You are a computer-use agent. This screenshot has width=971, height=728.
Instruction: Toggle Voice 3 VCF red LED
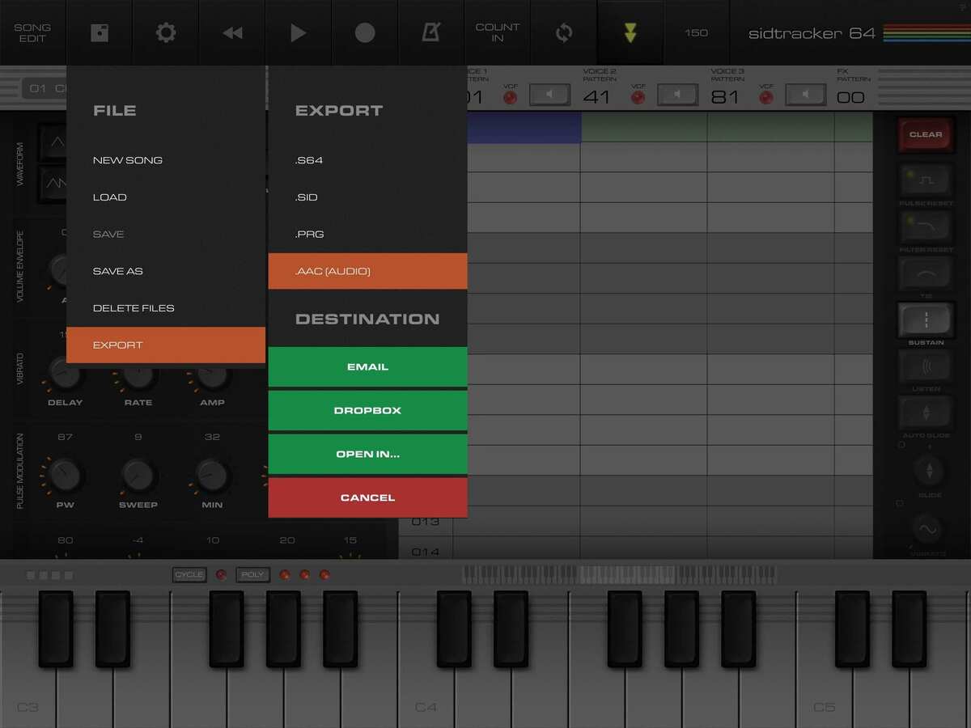tap(766, 97)
